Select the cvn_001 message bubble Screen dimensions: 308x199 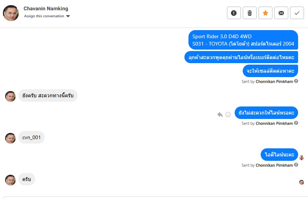tap(32, 138)
